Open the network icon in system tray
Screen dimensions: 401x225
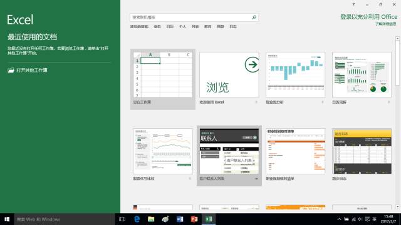(353, 219)
